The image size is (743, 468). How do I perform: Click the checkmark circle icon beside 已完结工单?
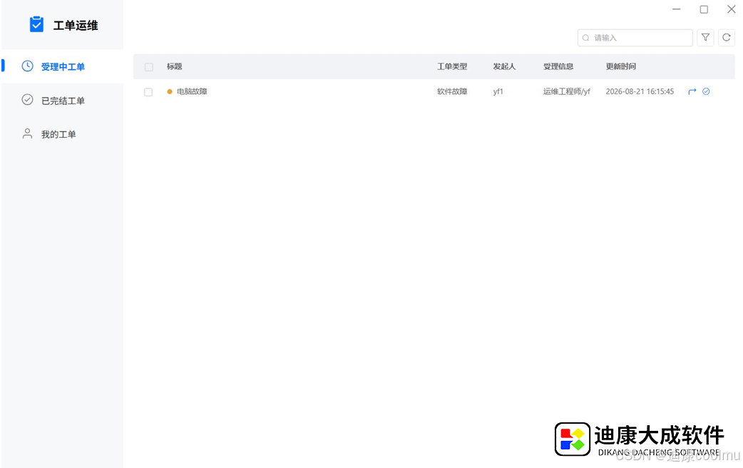click(x=28, y=100)
